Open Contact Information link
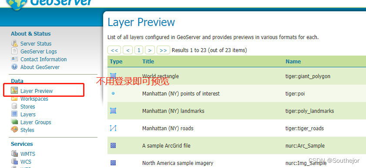 (44, 59)
